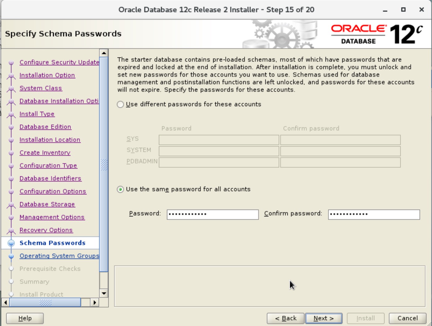This screenshot has width=432, height=326.
Task: Click the Configuration Type bullet icon
Action: [11, 166]
